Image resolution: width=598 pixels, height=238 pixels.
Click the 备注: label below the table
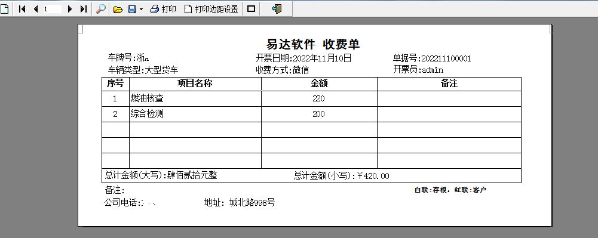coord(115,190)
